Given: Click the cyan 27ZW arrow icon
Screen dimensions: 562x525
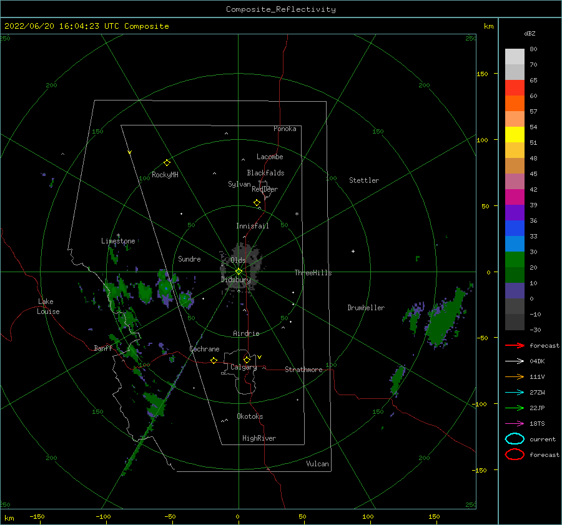Looking at the screenshot, I should [515, 393].
